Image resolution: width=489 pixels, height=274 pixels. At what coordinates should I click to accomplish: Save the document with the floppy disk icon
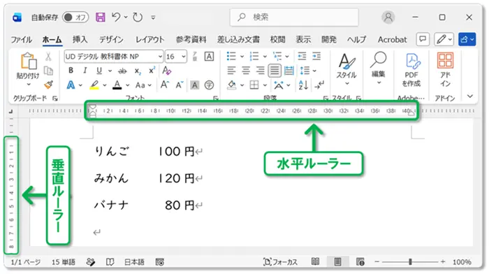coord(101,17)
